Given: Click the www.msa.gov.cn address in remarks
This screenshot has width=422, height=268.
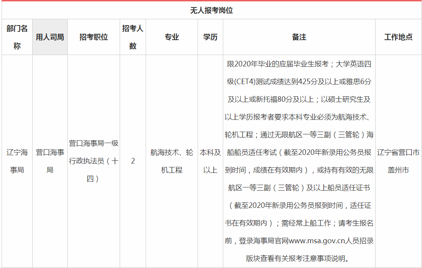Looking at the screenshot, I should coord(316,241).
